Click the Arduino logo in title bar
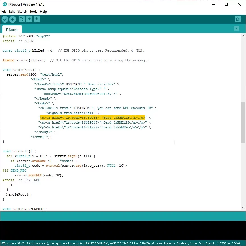Viewport: 246px width, 246px height. (x=5, y=5)
